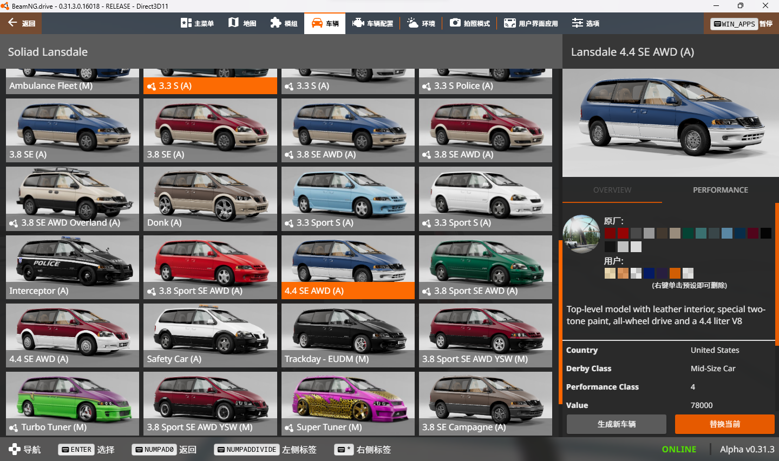Click the ENTER 选择 key hint
The image size is (779, 461).
[x=87, y=450]
